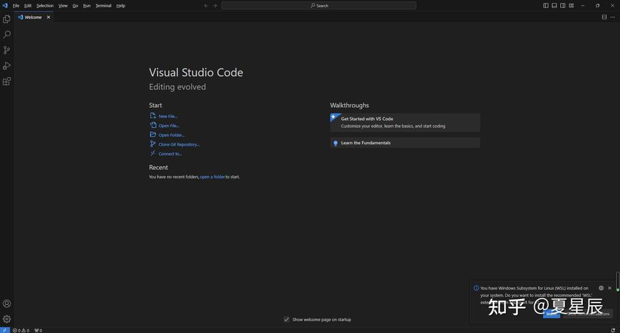Click the Walkthroughs section heading
Viewport: 620px width, 333px height.
coord(350,105)
